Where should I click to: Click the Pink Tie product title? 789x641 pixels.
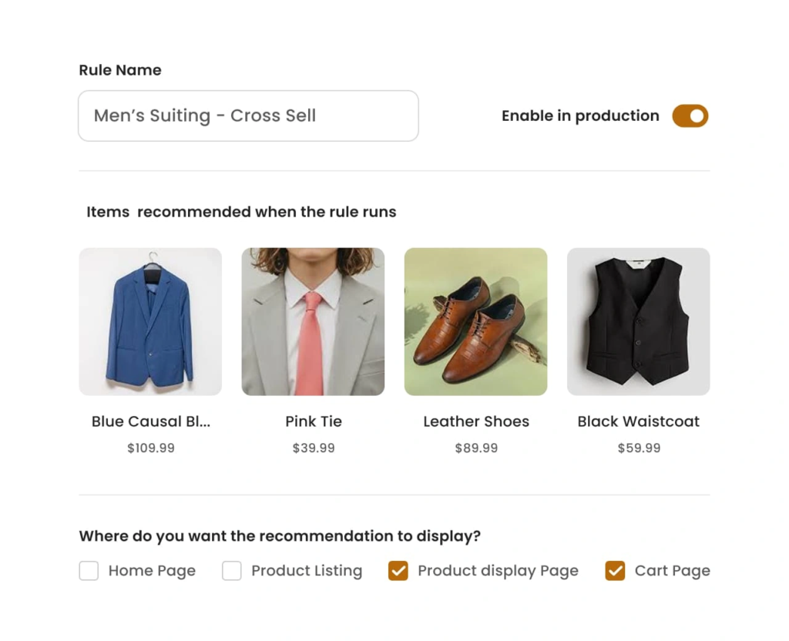point(314,421)
